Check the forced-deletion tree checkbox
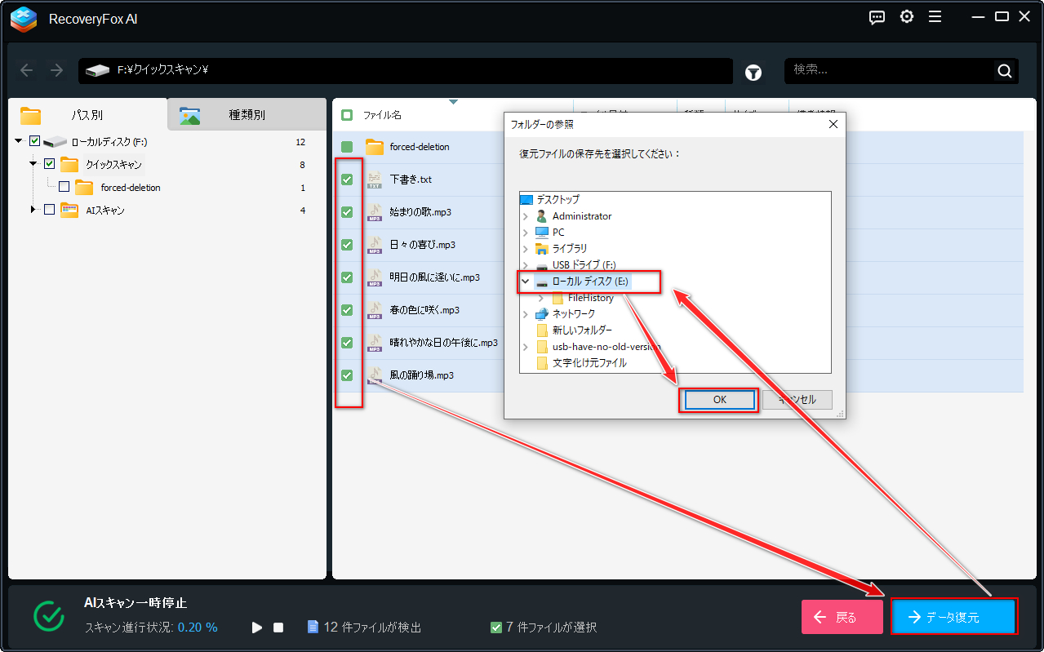 64,187
